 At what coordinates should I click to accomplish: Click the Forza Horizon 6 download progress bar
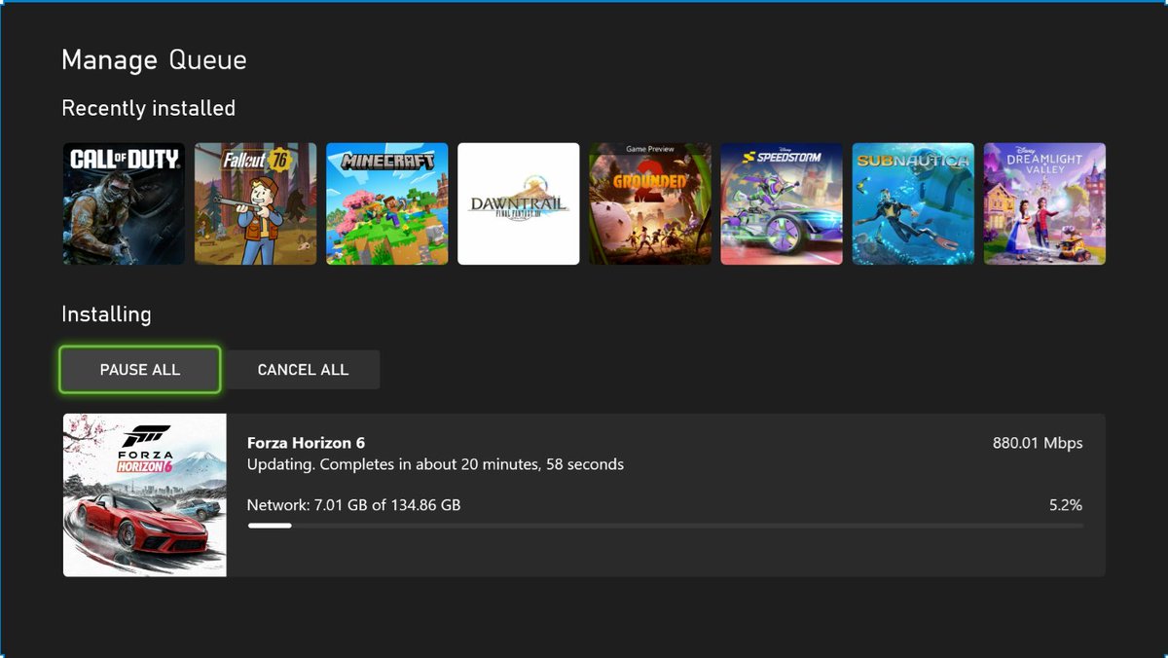coord(666,526)
